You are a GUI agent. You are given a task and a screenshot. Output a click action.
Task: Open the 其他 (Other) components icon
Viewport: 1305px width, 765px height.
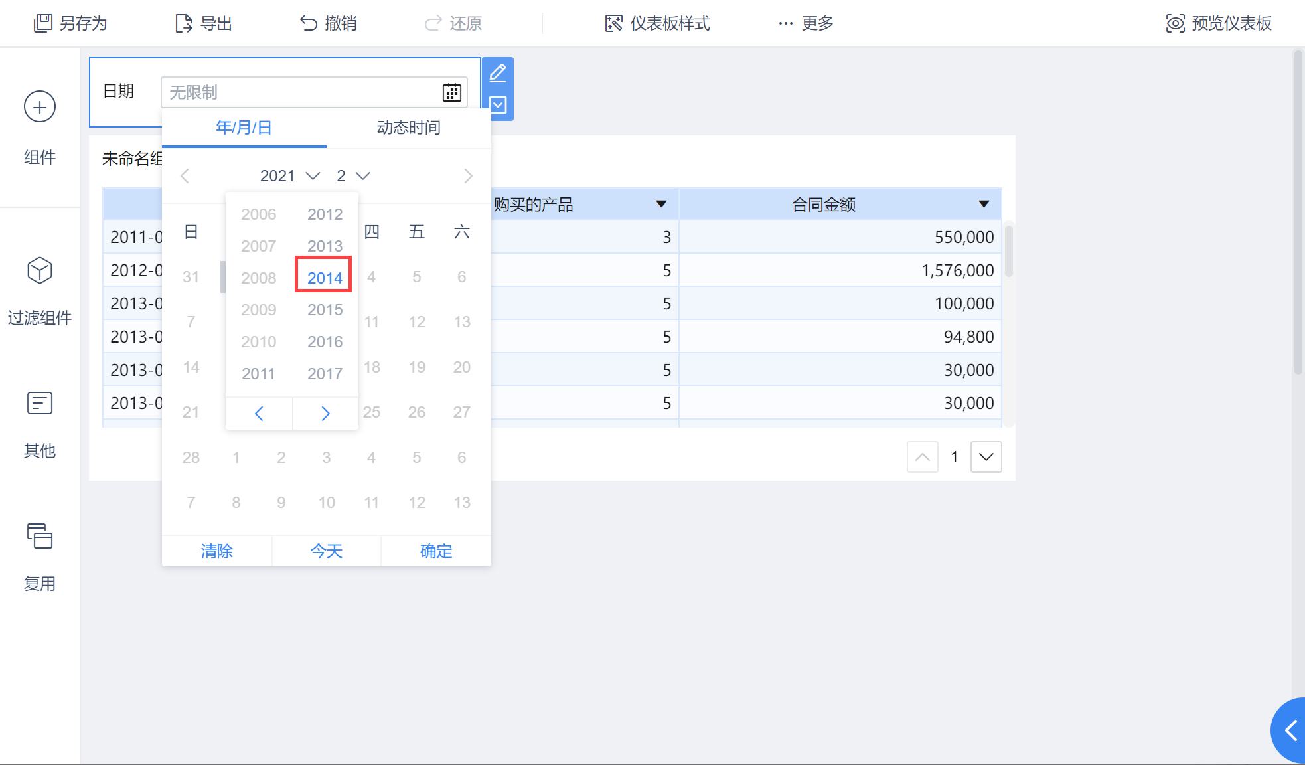[x=40, y=403]
